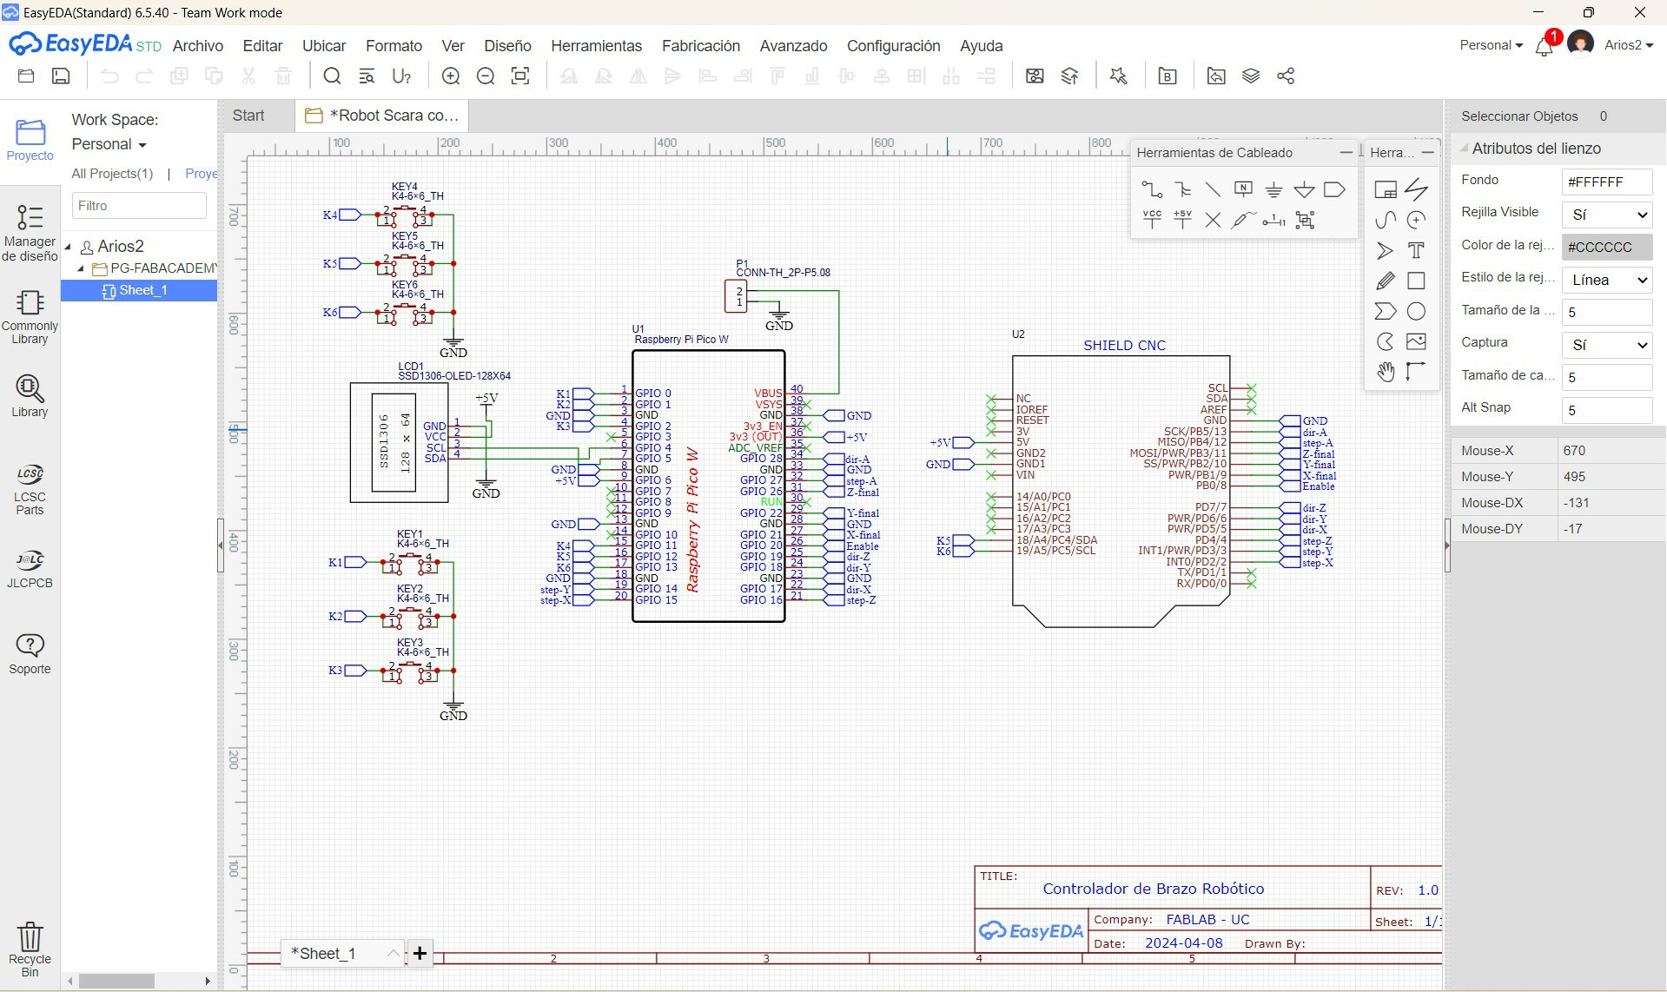The width and height of the screenshot is (1667, 992).
Task: Collapse the Atributos del lienzo section
Action: 1465,149
